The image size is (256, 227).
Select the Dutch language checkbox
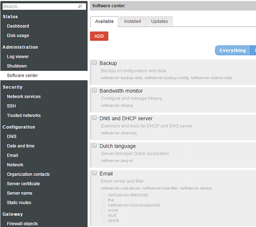pos(94,145)
